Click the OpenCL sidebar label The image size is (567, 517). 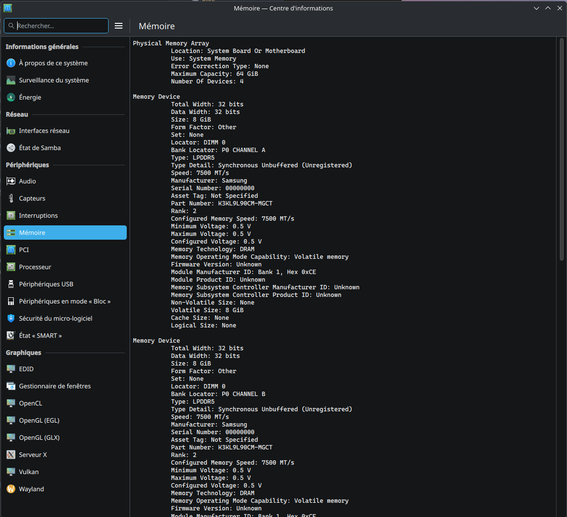[x=30, y=404]
